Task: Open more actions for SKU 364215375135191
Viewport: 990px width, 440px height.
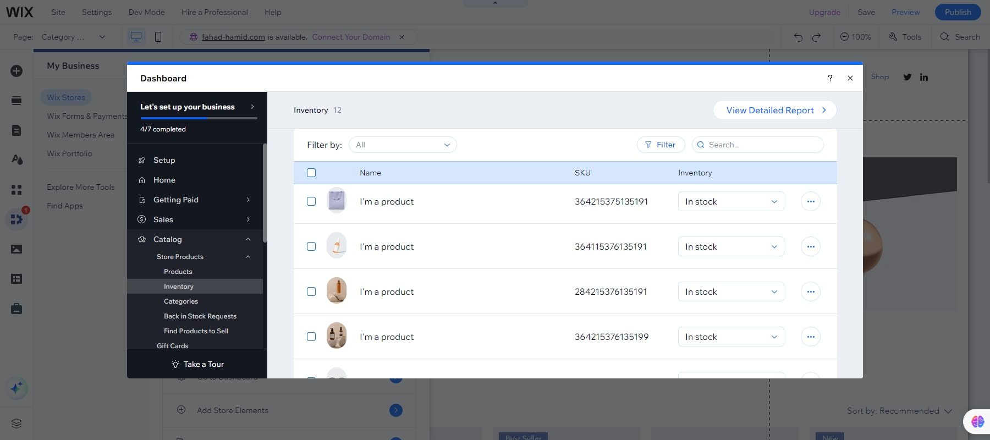Action: (x=810, y=201)
